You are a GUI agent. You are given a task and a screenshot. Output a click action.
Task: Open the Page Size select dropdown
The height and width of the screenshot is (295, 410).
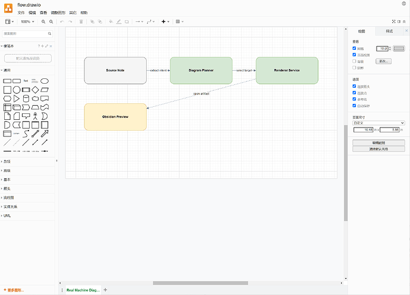379,123
